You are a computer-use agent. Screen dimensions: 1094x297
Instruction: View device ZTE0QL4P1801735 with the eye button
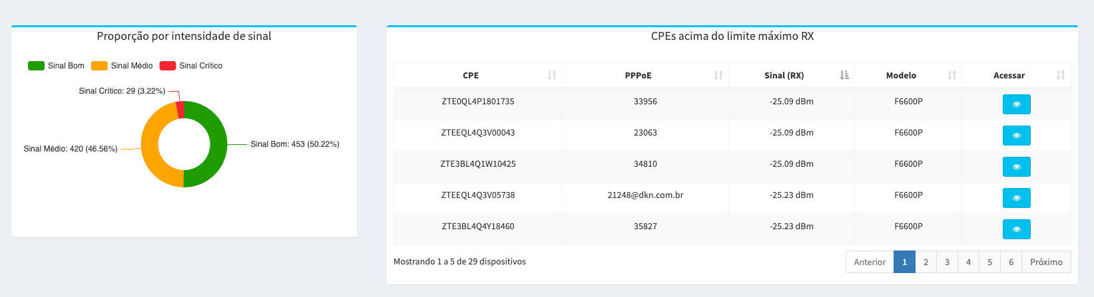tap(1016, 104)
